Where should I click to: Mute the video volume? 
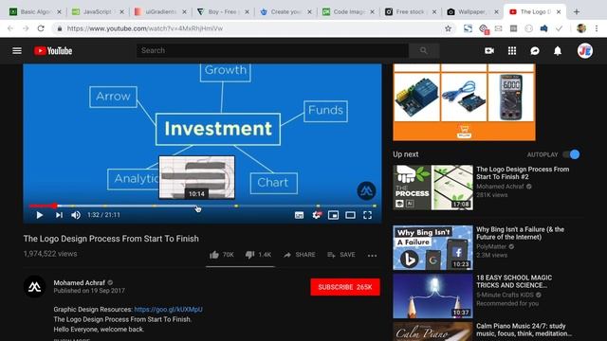coord(76,215)
